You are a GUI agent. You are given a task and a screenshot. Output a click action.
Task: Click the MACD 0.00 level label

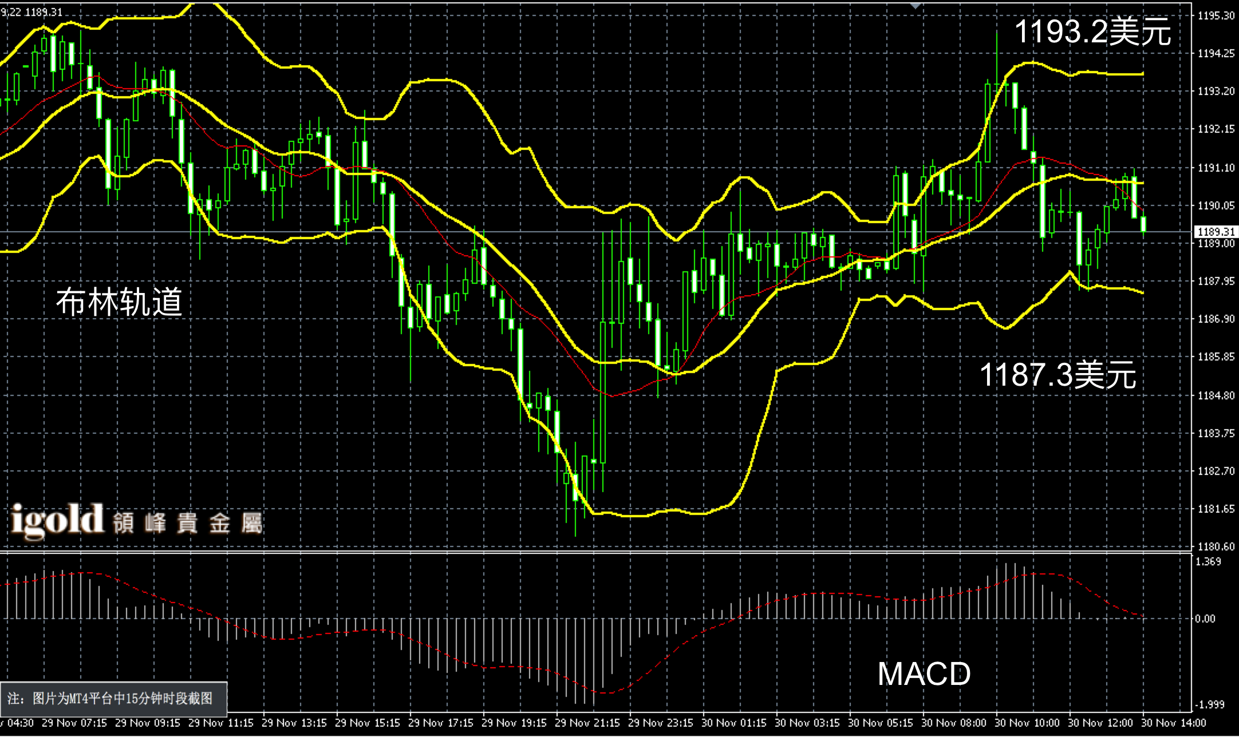click(1205, 619)
